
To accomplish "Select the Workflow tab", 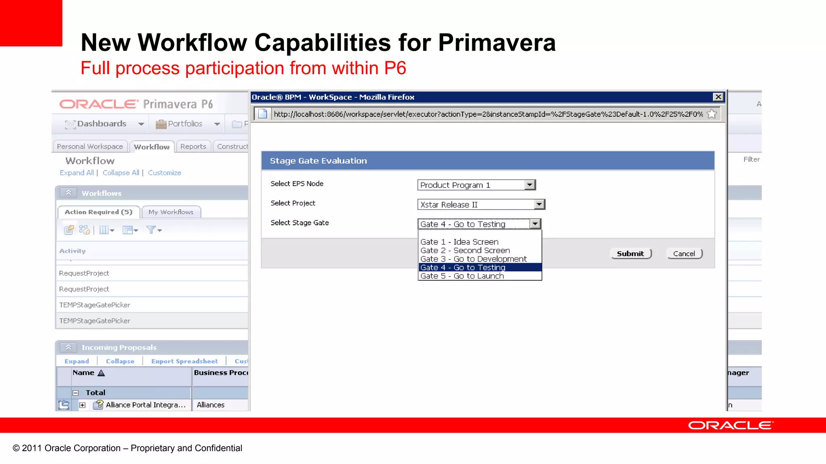I will [152, 147].
